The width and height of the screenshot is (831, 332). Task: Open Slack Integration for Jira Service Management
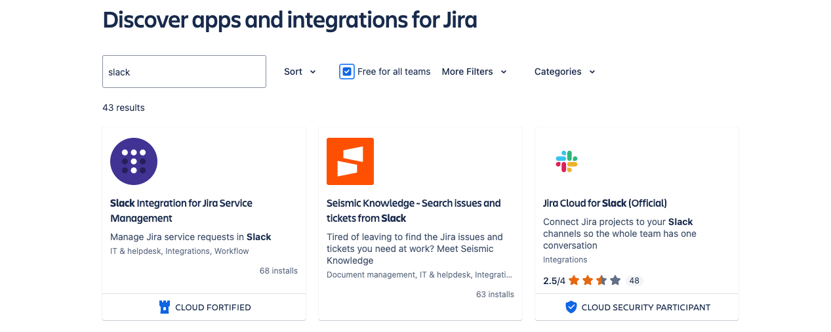coord(181,211)
